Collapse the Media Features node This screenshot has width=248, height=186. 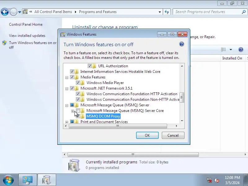coord(67,78)
